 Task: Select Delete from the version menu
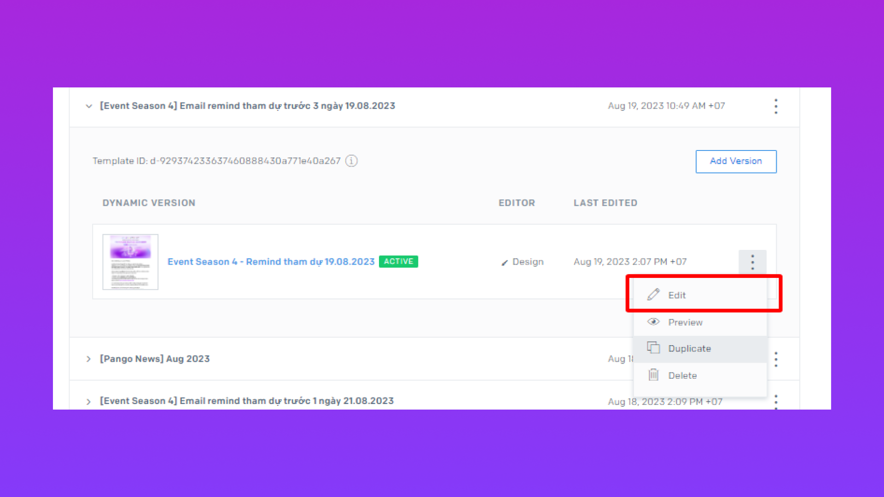682,376
